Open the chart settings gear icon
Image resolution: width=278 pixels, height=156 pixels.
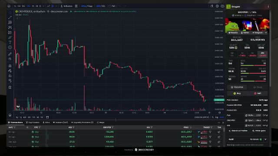pyautogui.click(x=217, y=6)
